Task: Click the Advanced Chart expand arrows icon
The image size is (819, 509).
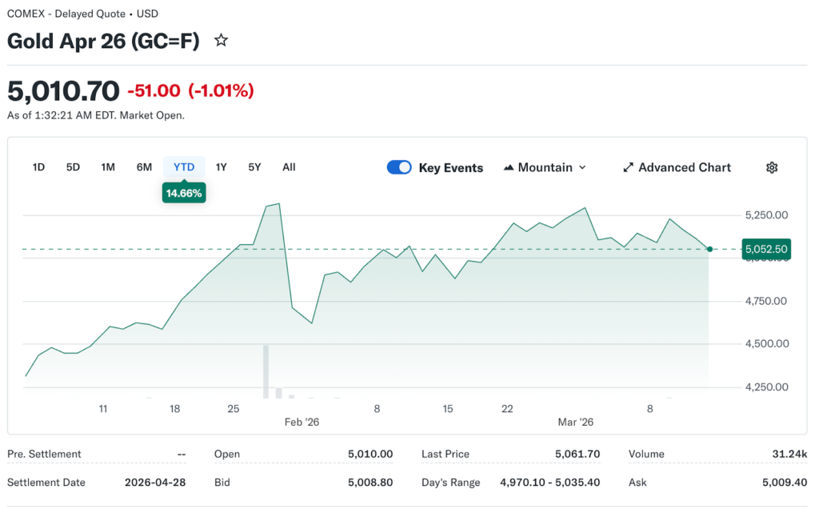Action: (628, 167)
